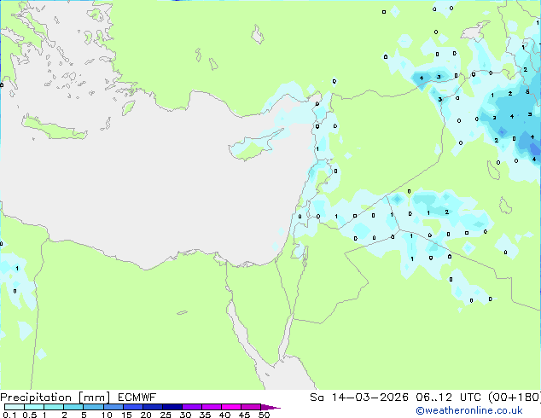Image resolution: width=541 pixels, height=418 pixels.
Task: Click the '06..12 UTC' time range text
Action: pyautogui.click(x=451, y=398)
